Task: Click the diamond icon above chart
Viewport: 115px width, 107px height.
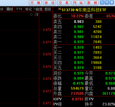Action: point(31,14)
